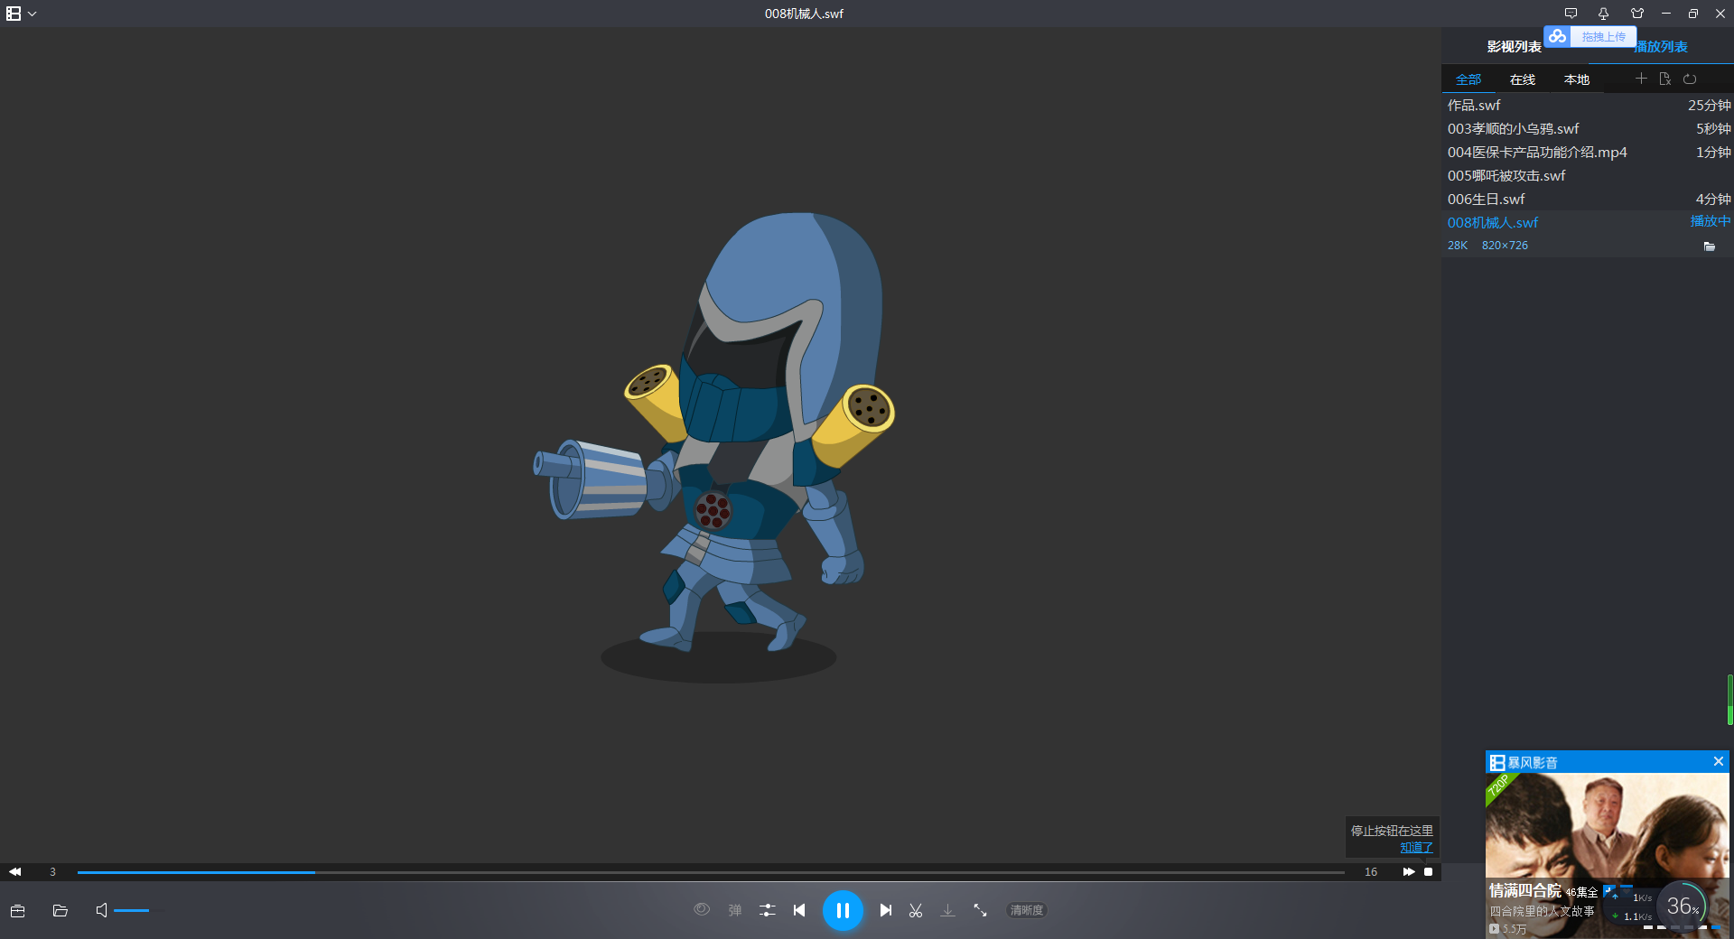Screen dimensions: 1734x939
Task: Open the skin shirt icon
Action: point(1637,14)
